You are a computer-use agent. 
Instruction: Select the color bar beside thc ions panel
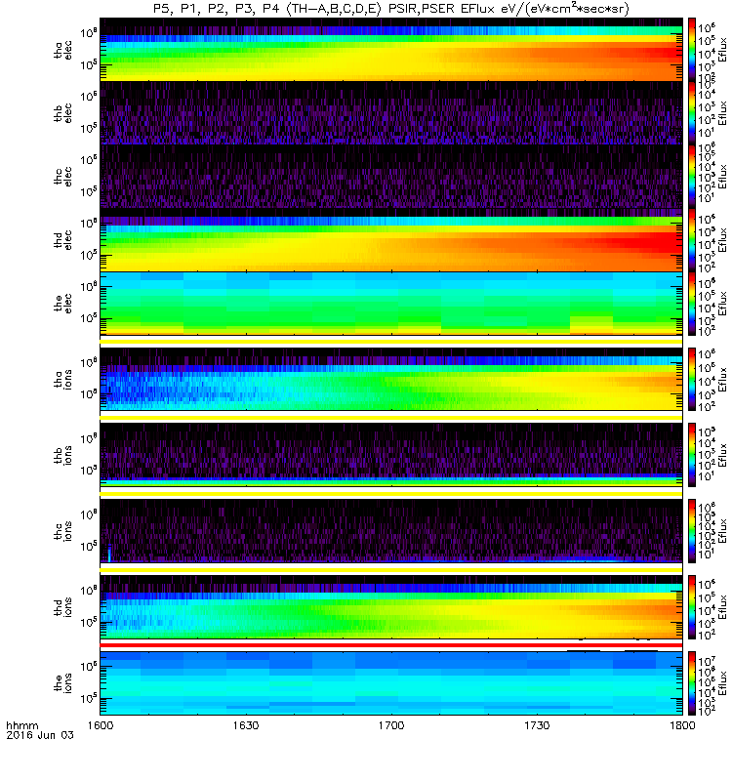pyautogui.click(x=692, y=531)
